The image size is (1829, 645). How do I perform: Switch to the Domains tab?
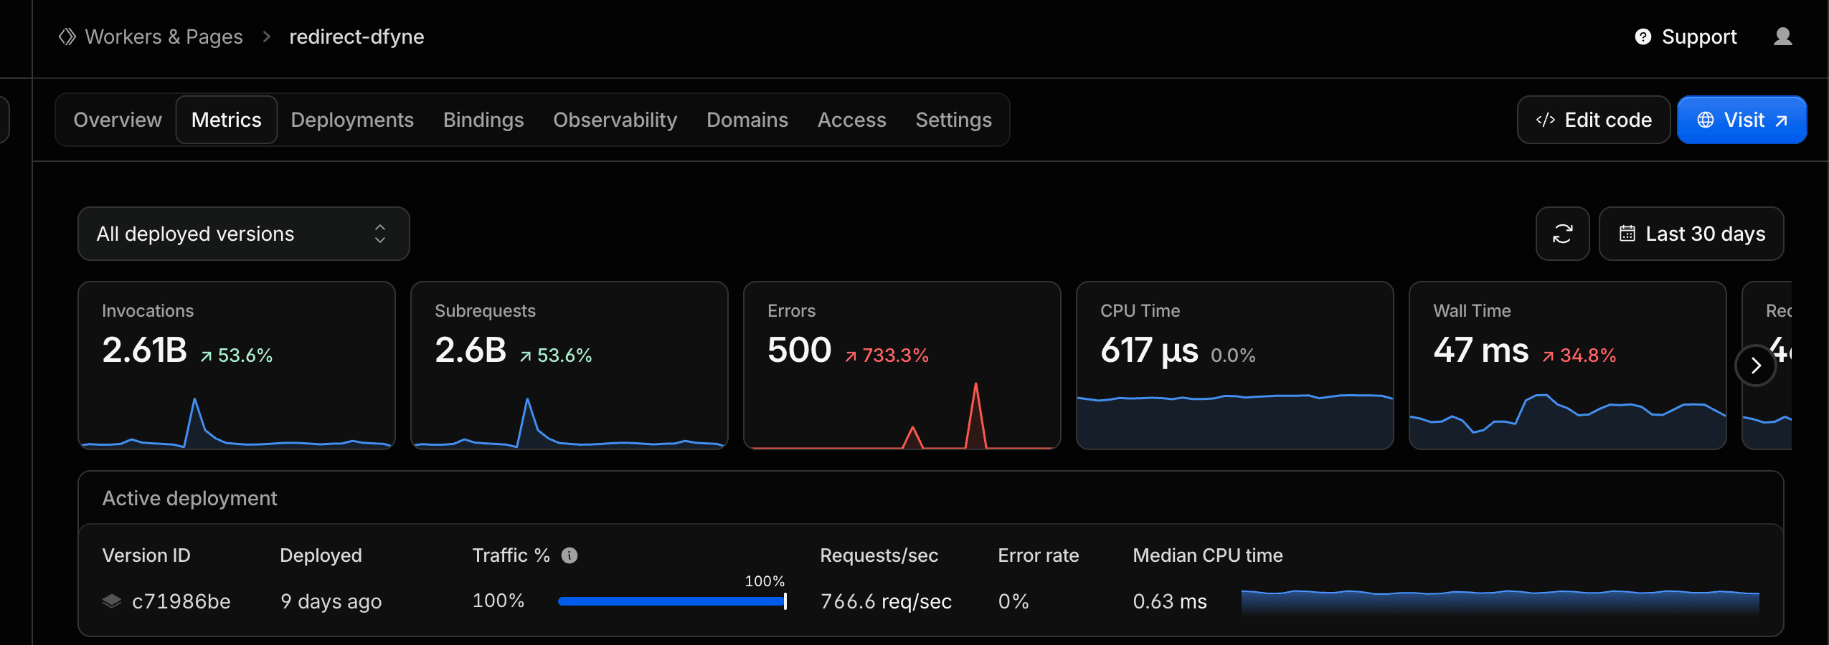click(x=747, y=120)
